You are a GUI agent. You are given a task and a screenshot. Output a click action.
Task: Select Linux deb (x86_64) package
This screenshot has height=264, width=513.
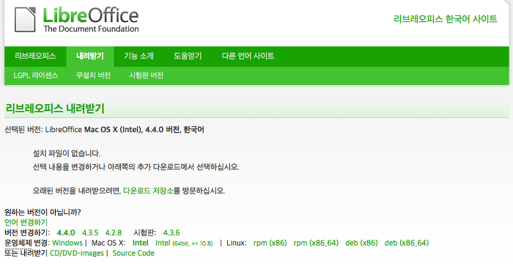[x=407, y=243]
